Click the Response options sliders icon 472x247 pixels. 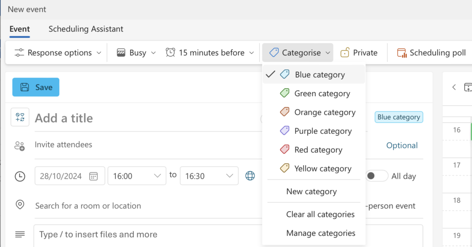(x=19, y=52)
